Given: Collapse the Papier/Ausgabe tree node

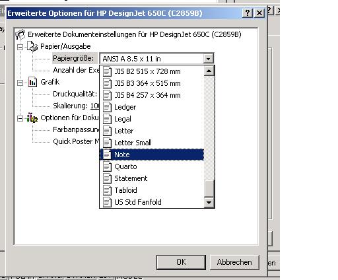Looking at the screenshot, I should click(x=20, y=47).
